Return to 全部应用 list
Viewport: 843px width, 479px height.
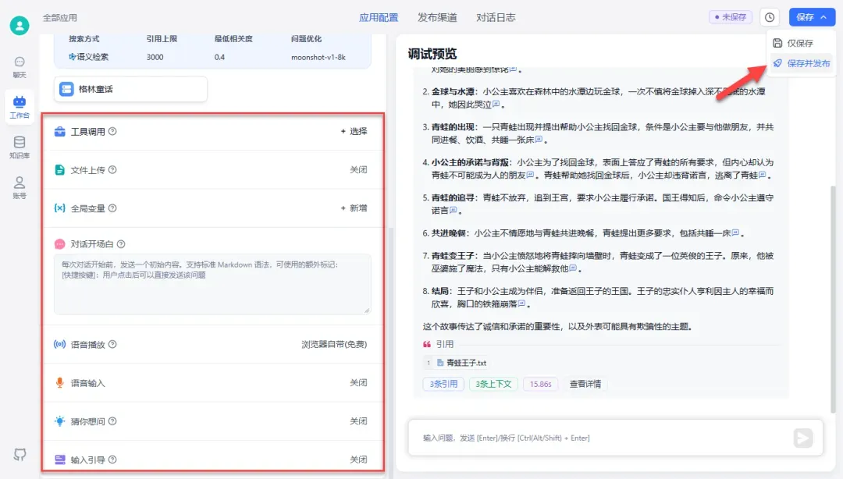pyautogui.click(x=59, y=18)
